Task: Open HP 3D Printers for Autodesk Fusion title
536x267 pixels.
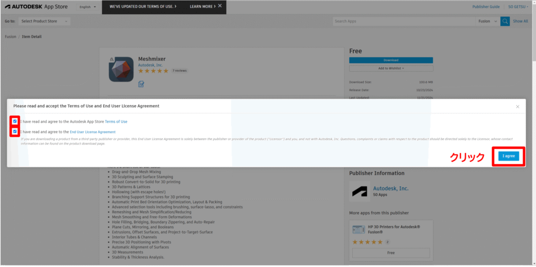Action: click(x=394, y=229)
